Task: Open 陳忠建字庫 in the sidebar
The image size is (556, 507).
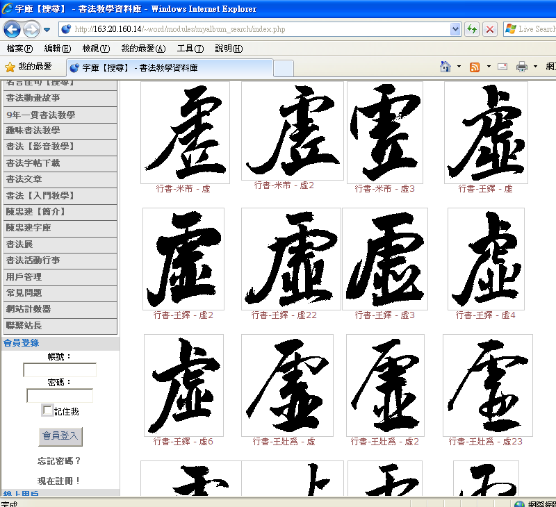Action: click(x=60, y=228)
